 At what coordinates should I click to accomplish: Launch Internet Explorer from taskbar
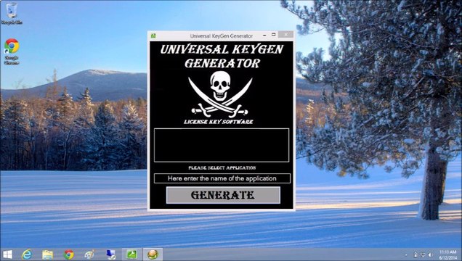tap(27, 254)
